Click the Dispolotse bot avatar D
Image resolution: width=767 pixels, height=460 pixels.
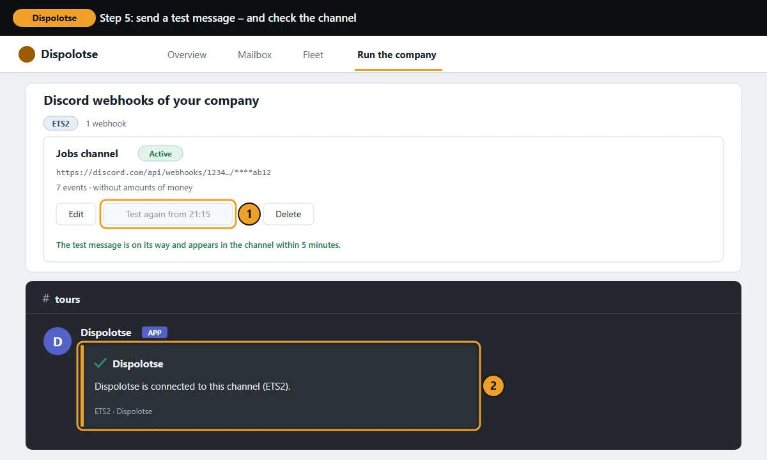pyautogui.click(x=58, y=342)
